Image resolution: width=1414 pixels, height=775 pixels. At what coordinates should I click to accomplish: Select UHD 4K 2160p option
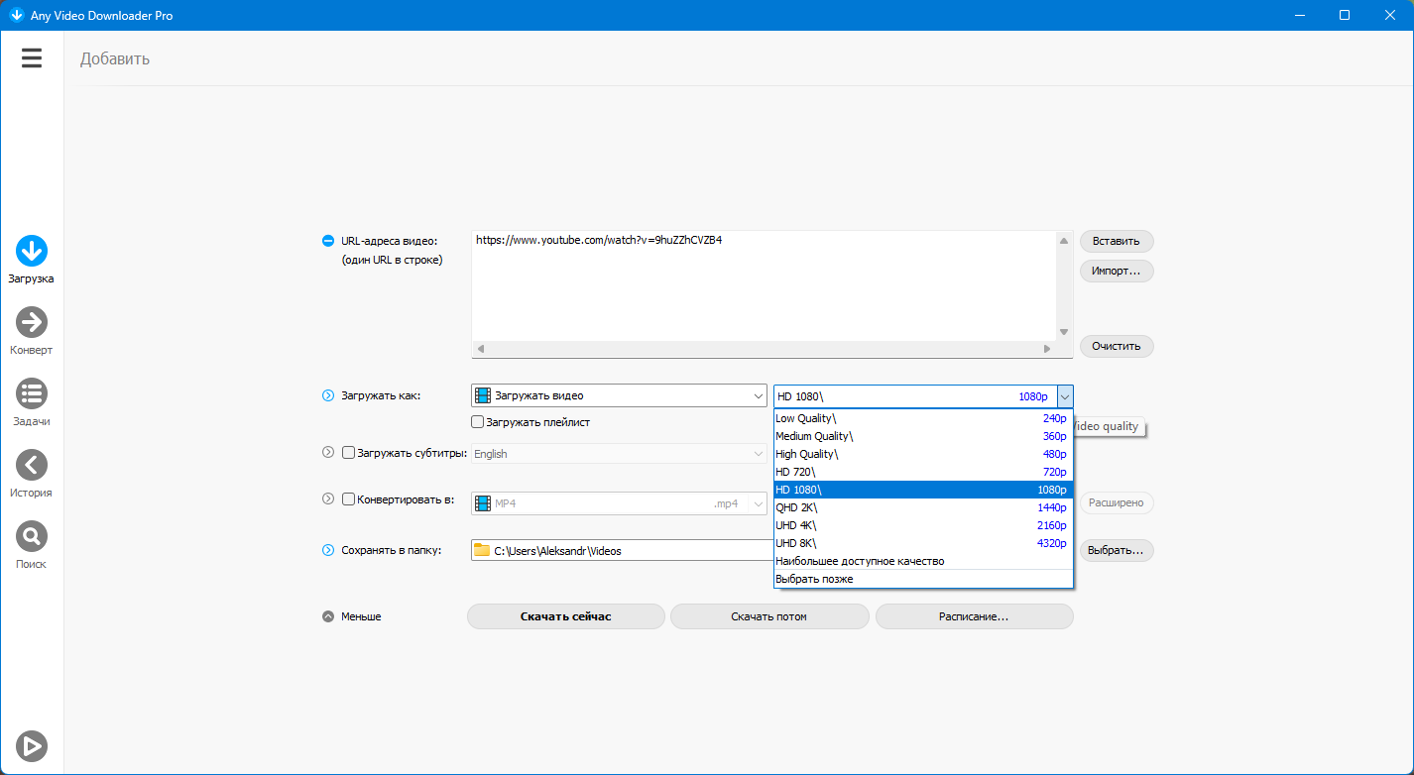click(923, 525)
